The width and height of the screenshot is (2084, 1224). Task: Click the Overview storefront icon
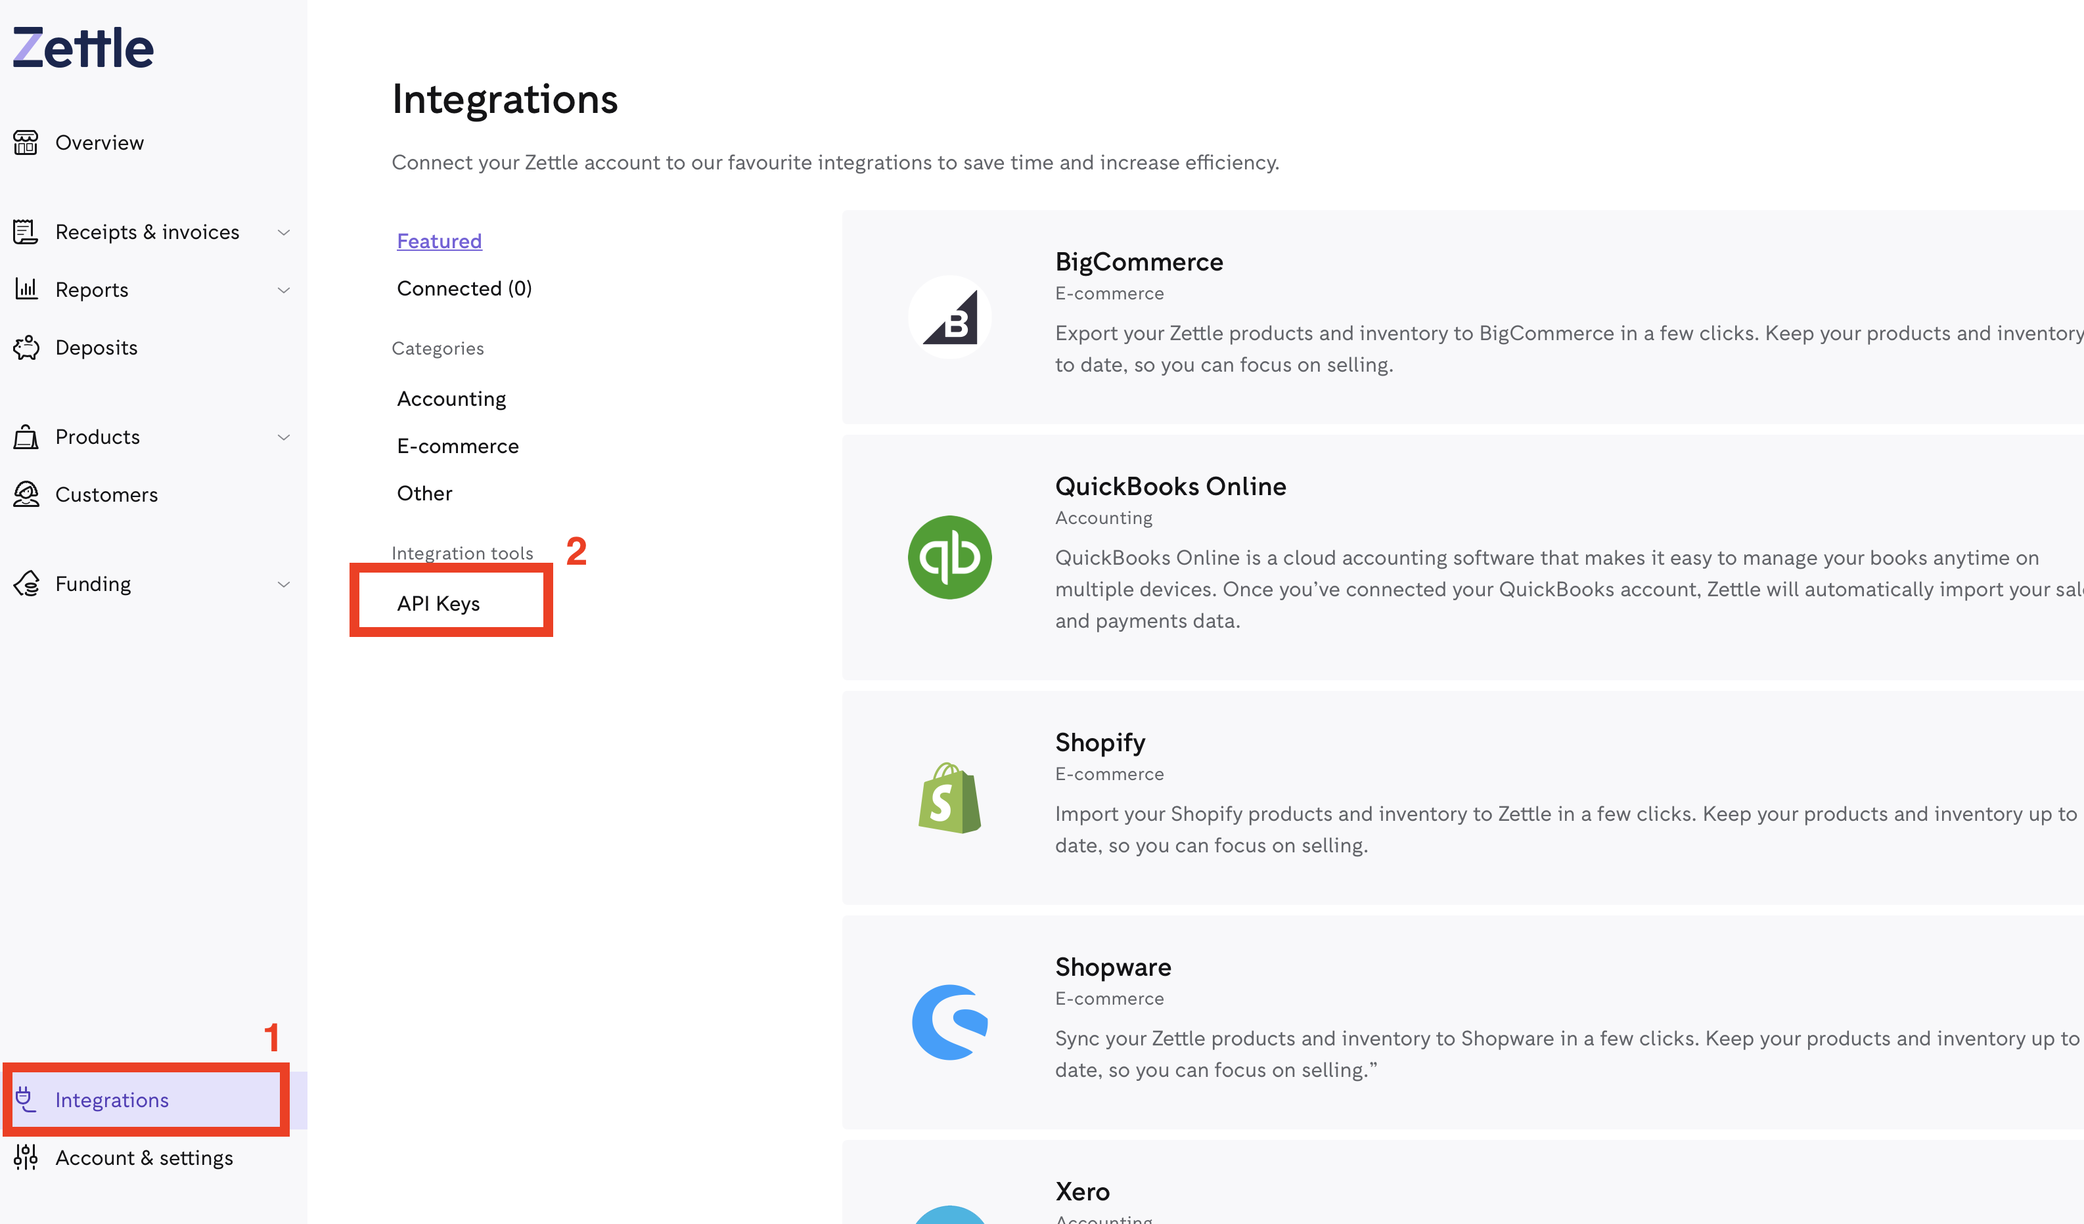(x=26, y=142)
